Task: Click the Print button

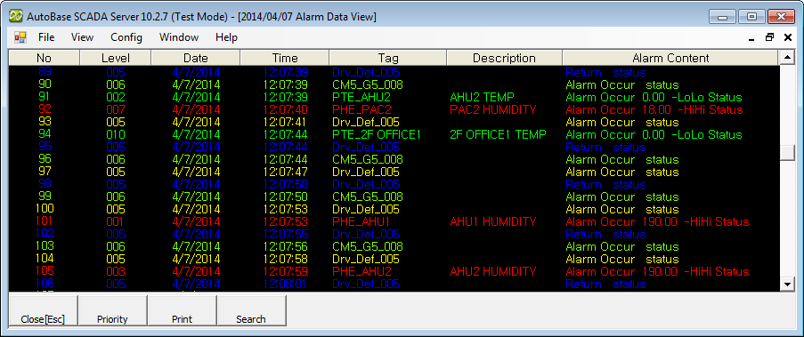Action: point(182,310)
